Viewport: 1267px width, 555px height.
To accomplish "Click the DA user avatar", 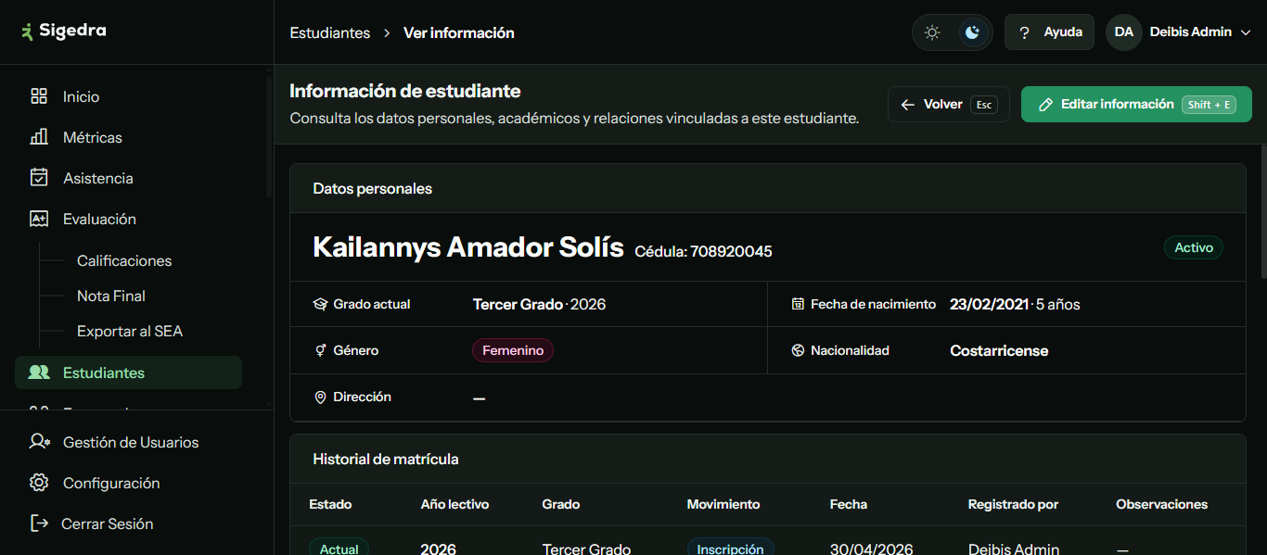I will click(1123, 32).
